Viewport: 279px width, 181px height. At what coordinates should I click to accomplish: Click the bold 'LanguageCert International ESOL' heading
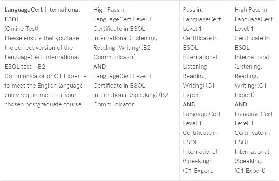[42, 15]
